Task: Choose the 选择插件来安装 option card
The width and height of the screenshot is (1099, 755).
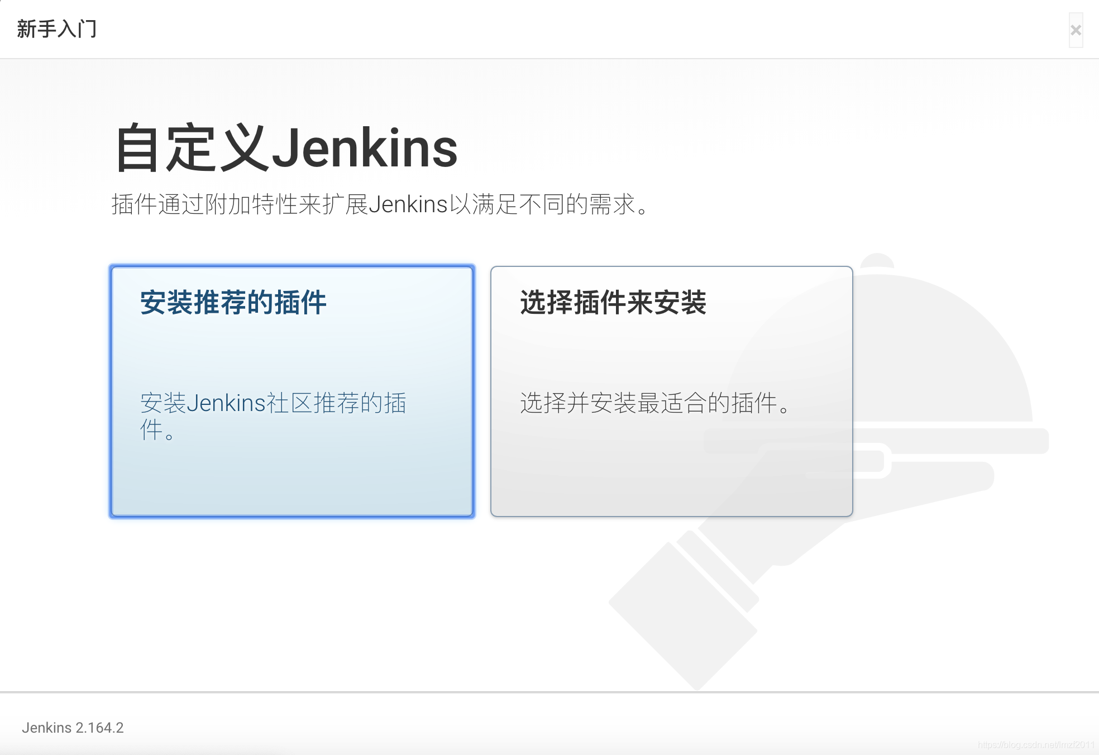Action: [671, 391]
